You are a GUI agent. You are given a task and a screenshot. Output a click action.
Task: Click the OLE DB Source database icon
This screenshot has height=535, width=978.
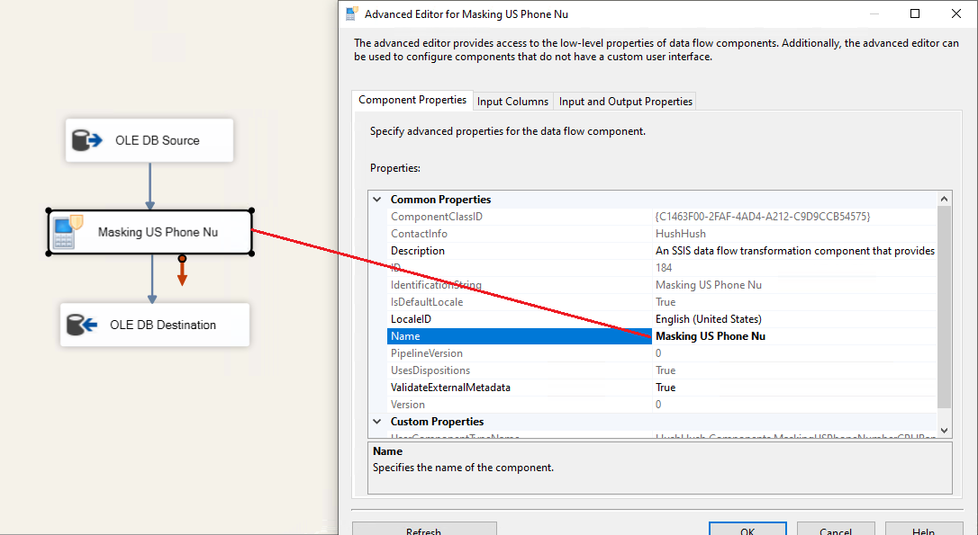(x=86, y=140)
